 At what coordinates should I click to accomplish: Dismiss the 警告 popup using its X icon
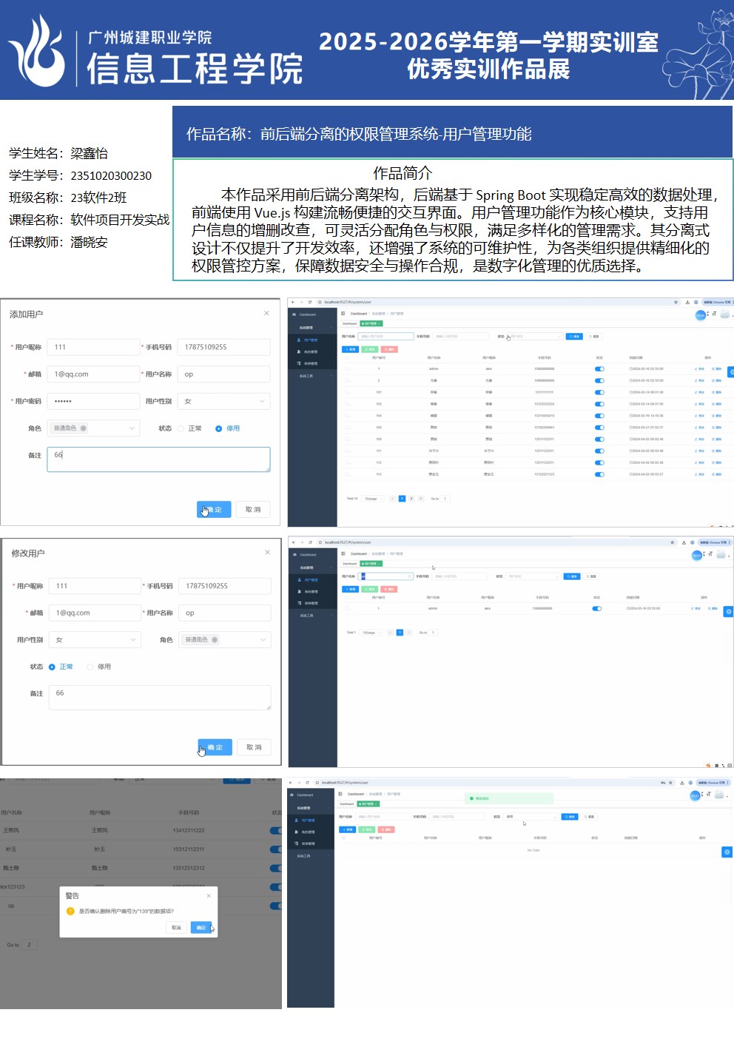(209, 896)
